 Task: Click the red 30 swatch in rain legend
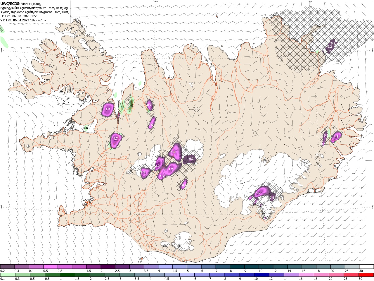click(366, 275)
